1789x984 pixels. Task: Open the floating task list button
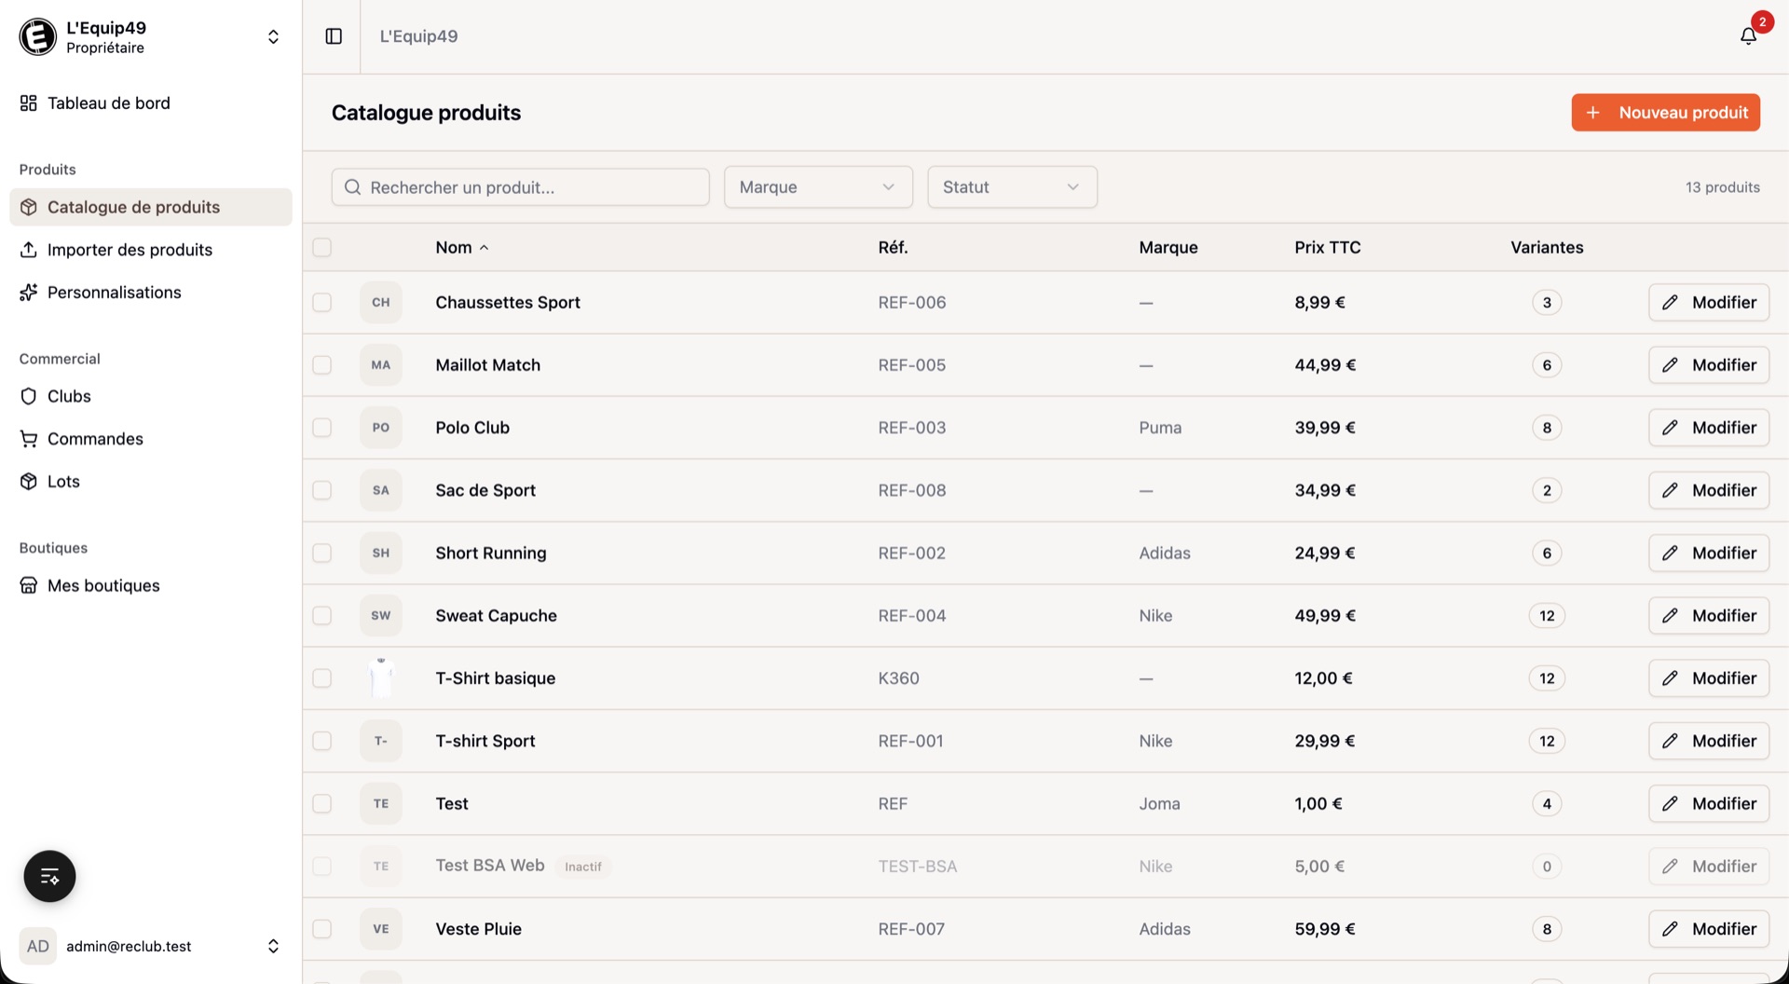[x=49, y=876]
